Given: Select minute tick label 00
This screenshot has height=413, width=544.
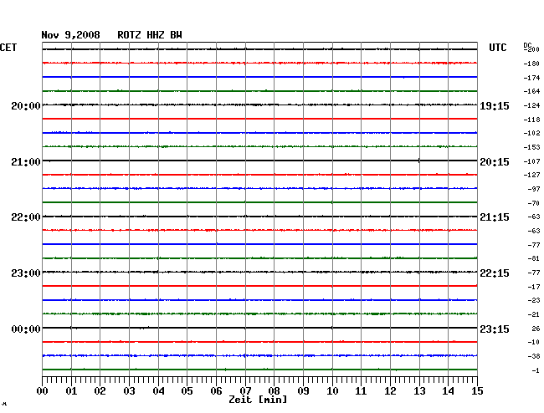Looking at the screenshot, I should click(43, 390).
